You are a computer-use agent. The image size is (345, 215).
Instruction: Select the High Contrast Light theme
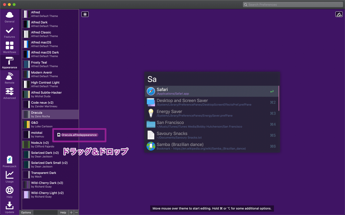click(50, 84)
